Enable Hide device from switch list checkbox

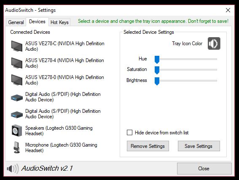tap(129, 133)
